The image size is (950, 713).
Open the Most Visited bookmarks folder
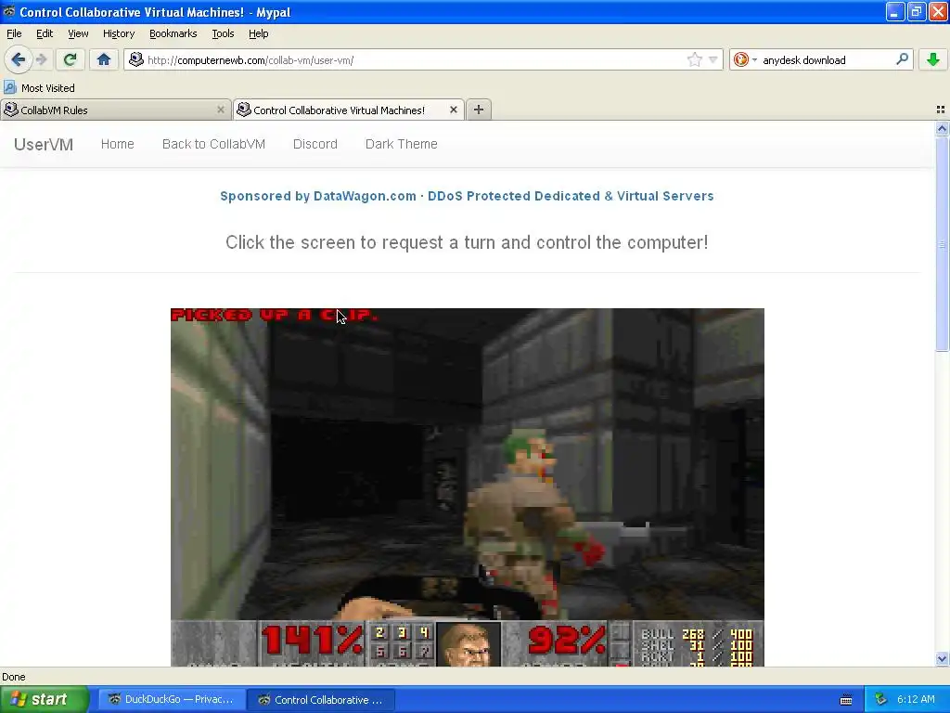point(39,88)
